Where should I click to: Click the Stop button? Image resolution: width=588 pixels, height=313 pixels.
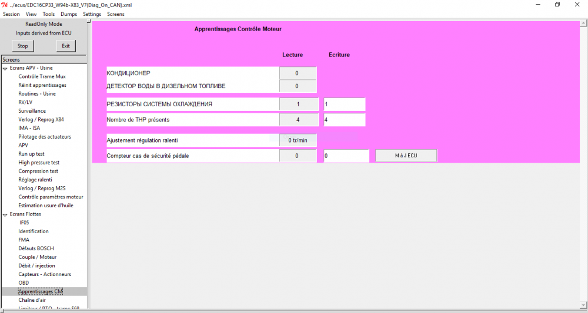(x=22, y=46)
